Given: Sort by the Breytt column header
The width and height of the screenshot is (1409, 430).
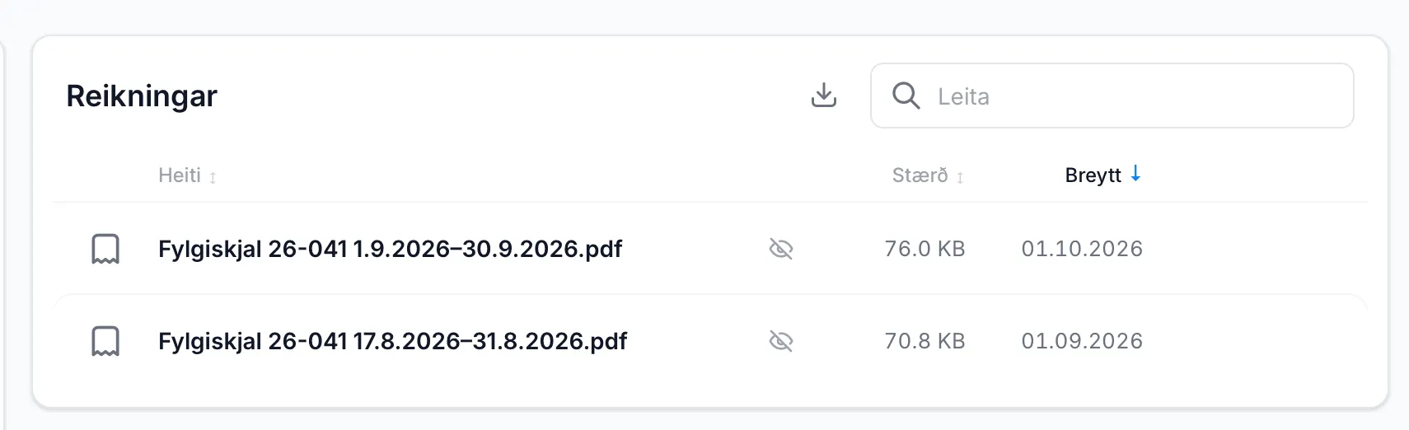Looking at the screenshot, I should [x=1093, y=175].
